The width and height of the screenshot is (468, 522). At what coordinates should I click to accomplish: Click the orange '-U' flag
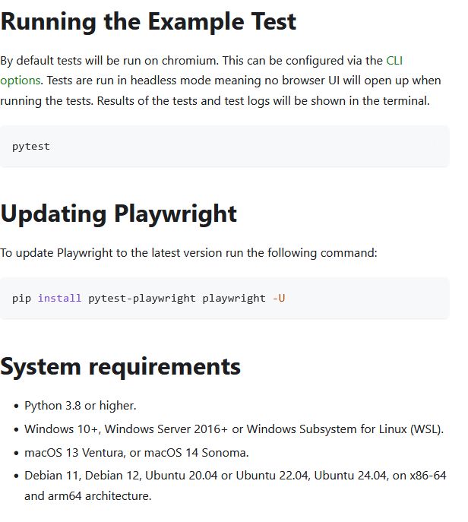(x=279, y=298)
